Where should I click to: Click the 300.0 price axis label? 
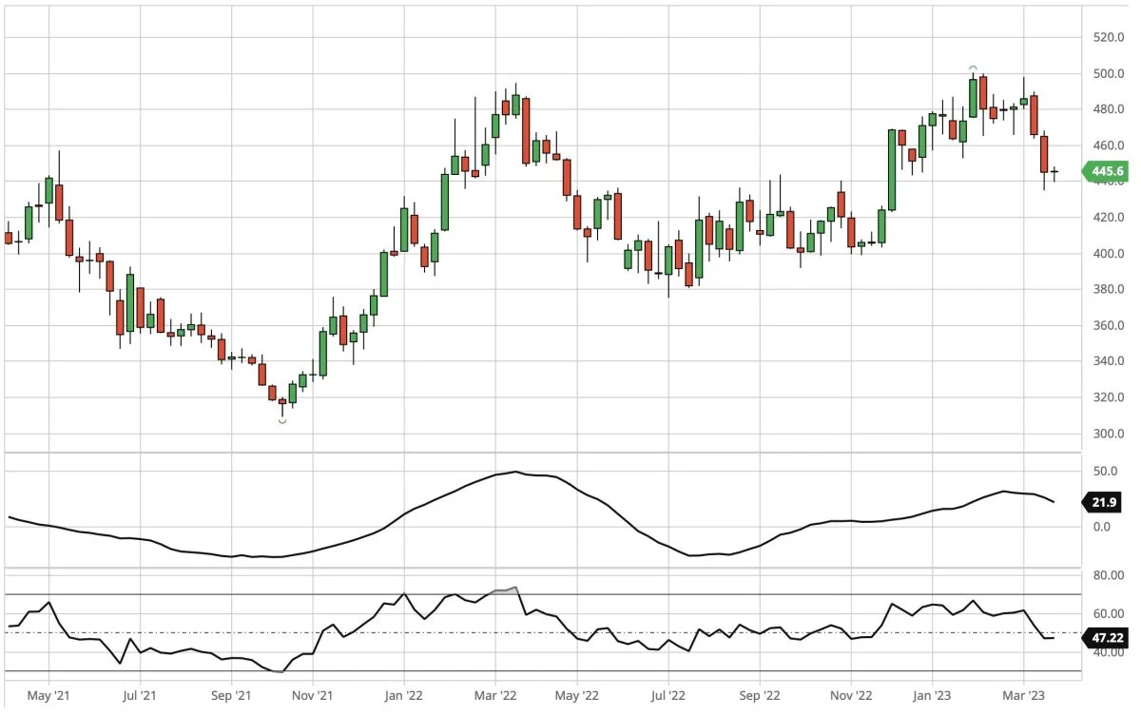tap(1109, 435)
